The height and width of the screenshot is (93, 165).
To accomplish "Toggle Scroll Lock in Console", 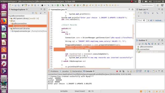I will pyautogui.click(x=131, y=71).
